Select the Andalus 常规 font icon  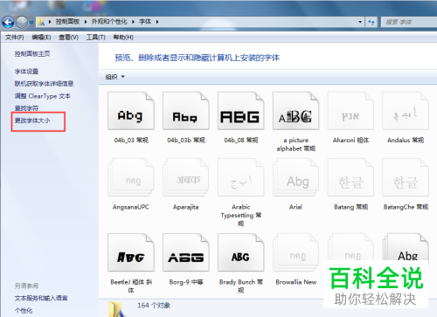406,111
